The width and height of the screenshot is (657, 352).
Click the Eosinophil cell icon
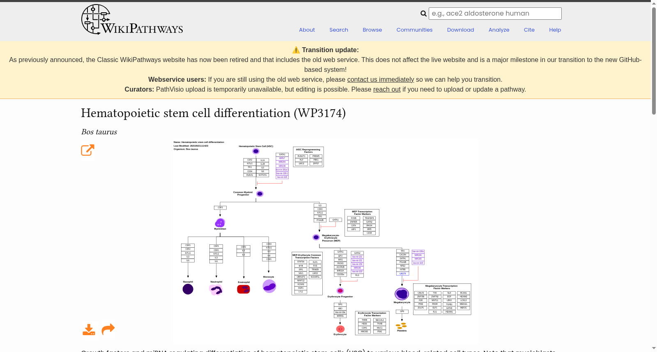pyautogui.click(x=244, y=289)
